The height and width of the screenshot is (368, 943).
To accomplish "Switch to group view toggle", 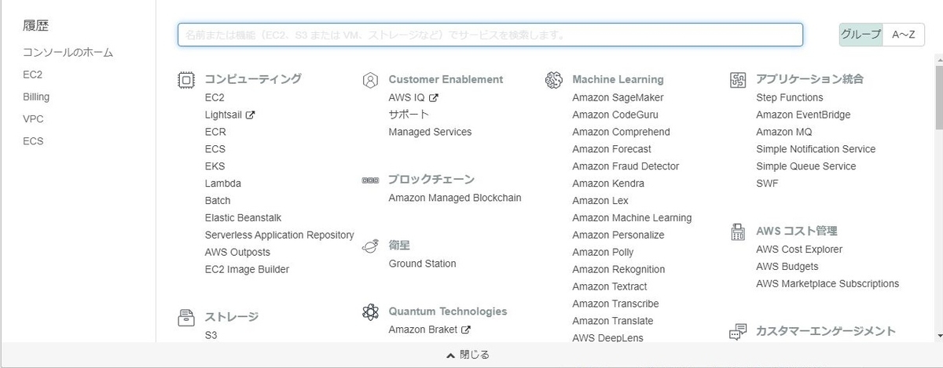I will click(860, 35).
